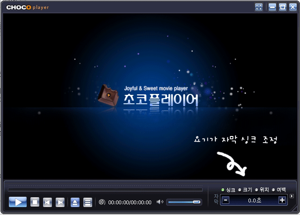The width and height of the screenshot is (300, 215).
Task: Click the CHOCO player logo
Action: tap(27, 7)
